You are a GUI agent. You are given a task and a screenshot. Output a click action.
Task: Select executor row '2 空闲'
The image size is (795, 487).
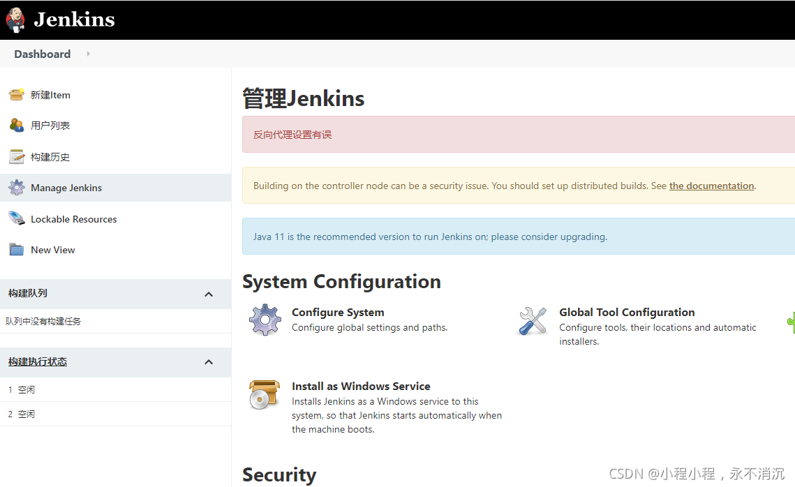click(x=116, y=414)
